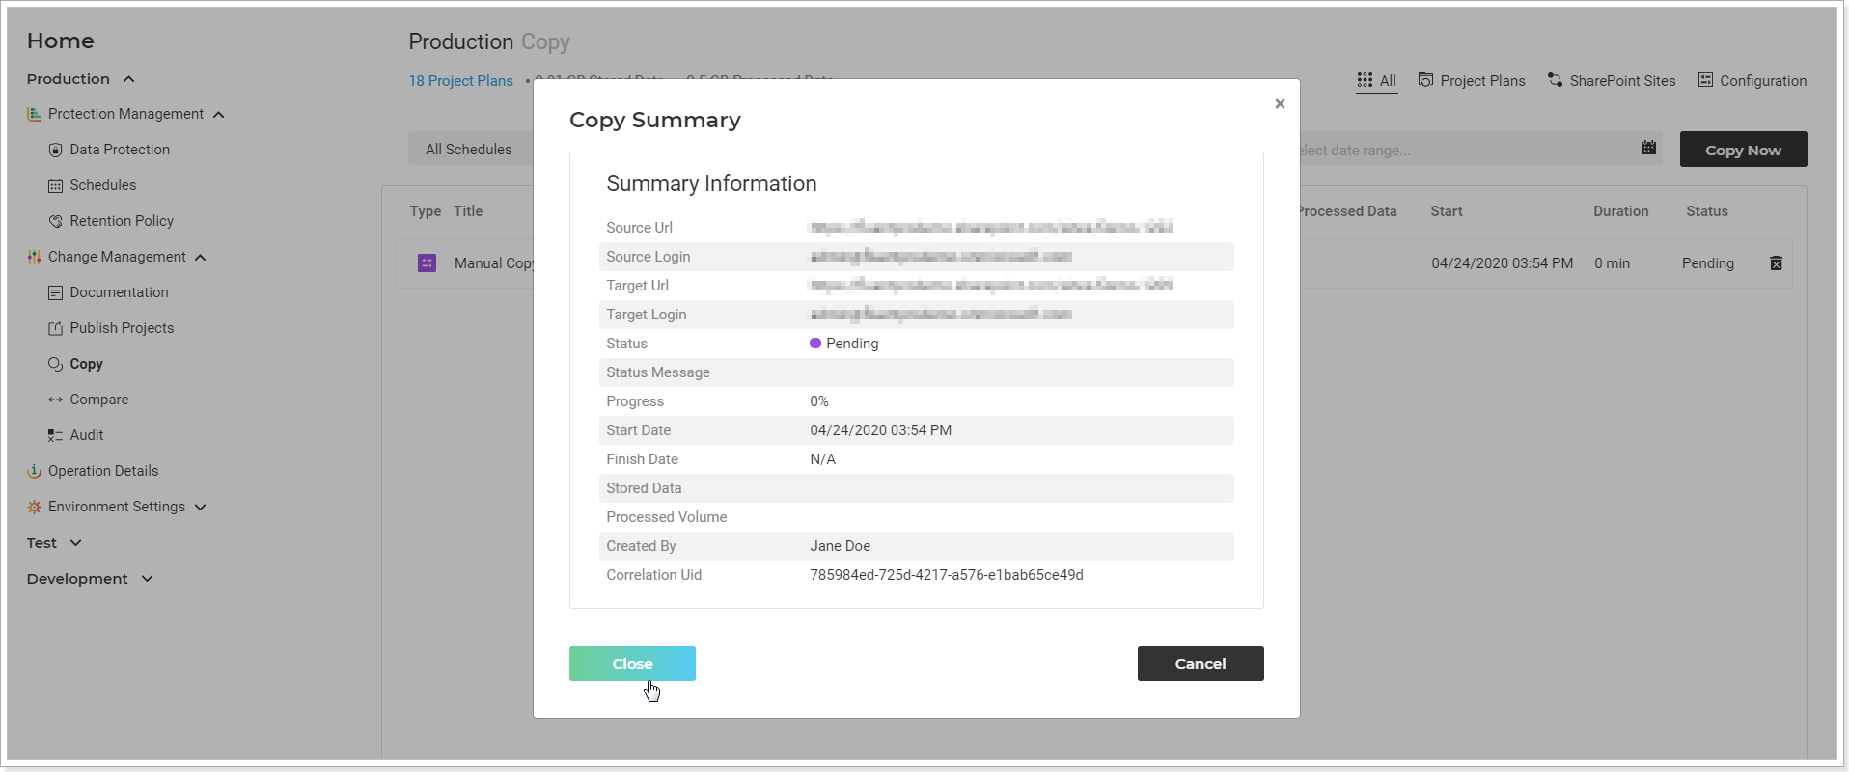Click the All grid icon
This screenshot has height=772, width=1849.
click(x=1365, y=80)
